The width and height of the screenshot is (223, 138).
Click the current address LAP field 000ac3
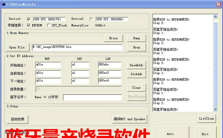110,73
